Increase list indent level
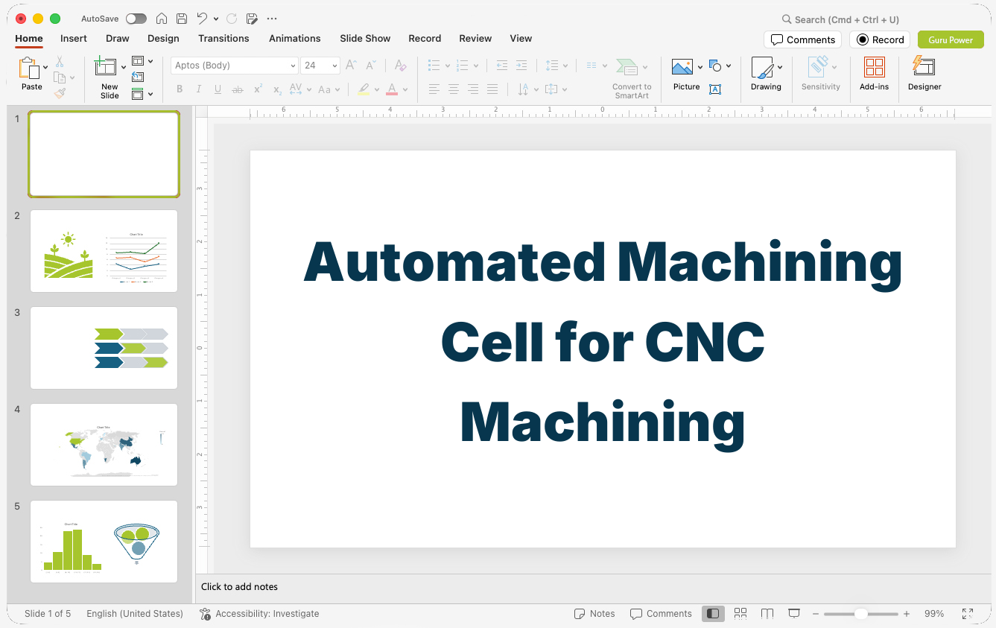This screenshot has height=628, width=996. [x=521, y=66]
